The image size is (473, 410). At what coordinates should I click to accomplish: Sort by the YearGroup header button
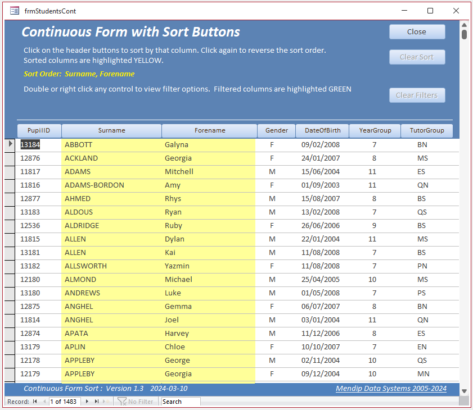click(375, 130)
